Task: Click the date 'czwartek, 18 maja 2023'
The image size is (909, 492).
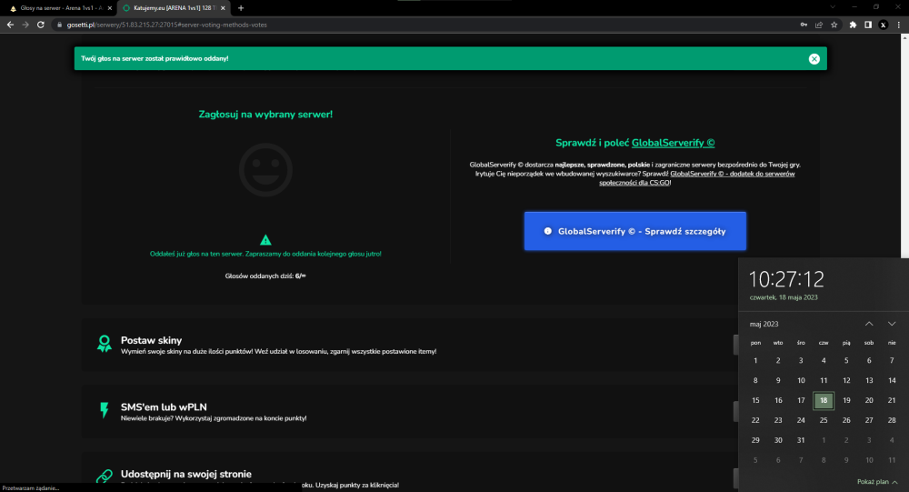Action: point(784,297)
